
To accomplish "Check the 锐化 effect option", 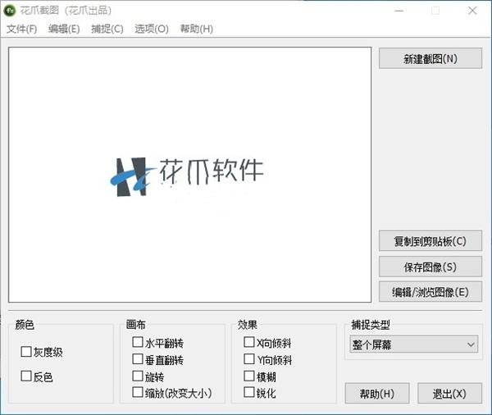I will click(249, 392).
